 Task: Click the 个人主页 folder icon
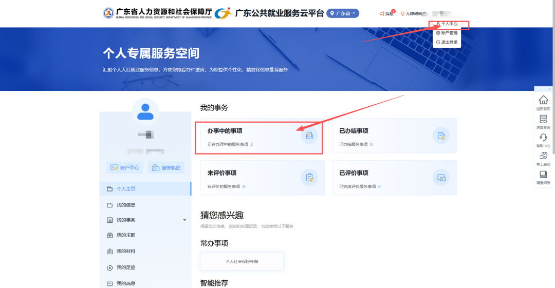click(x=110, y=188)
